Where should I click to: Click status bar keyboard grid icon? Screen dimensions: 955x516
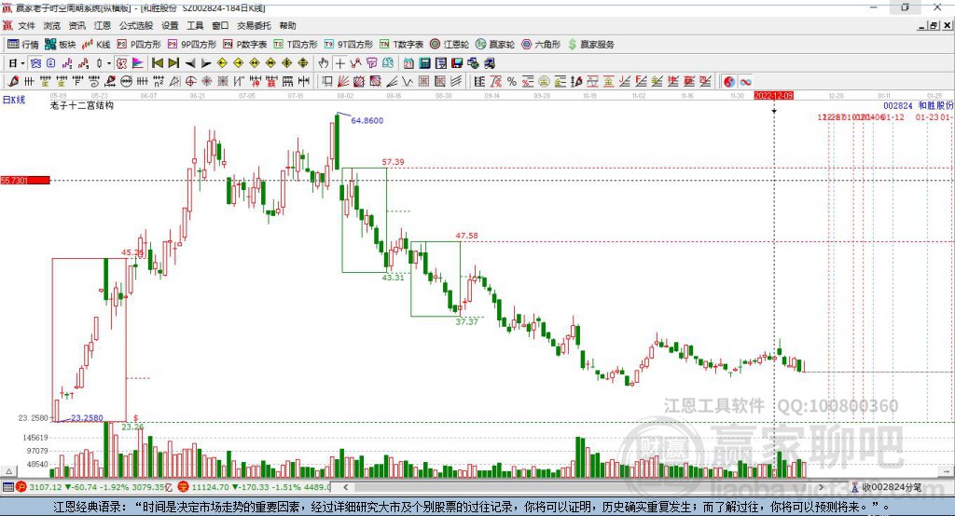(x=7, y=487)
